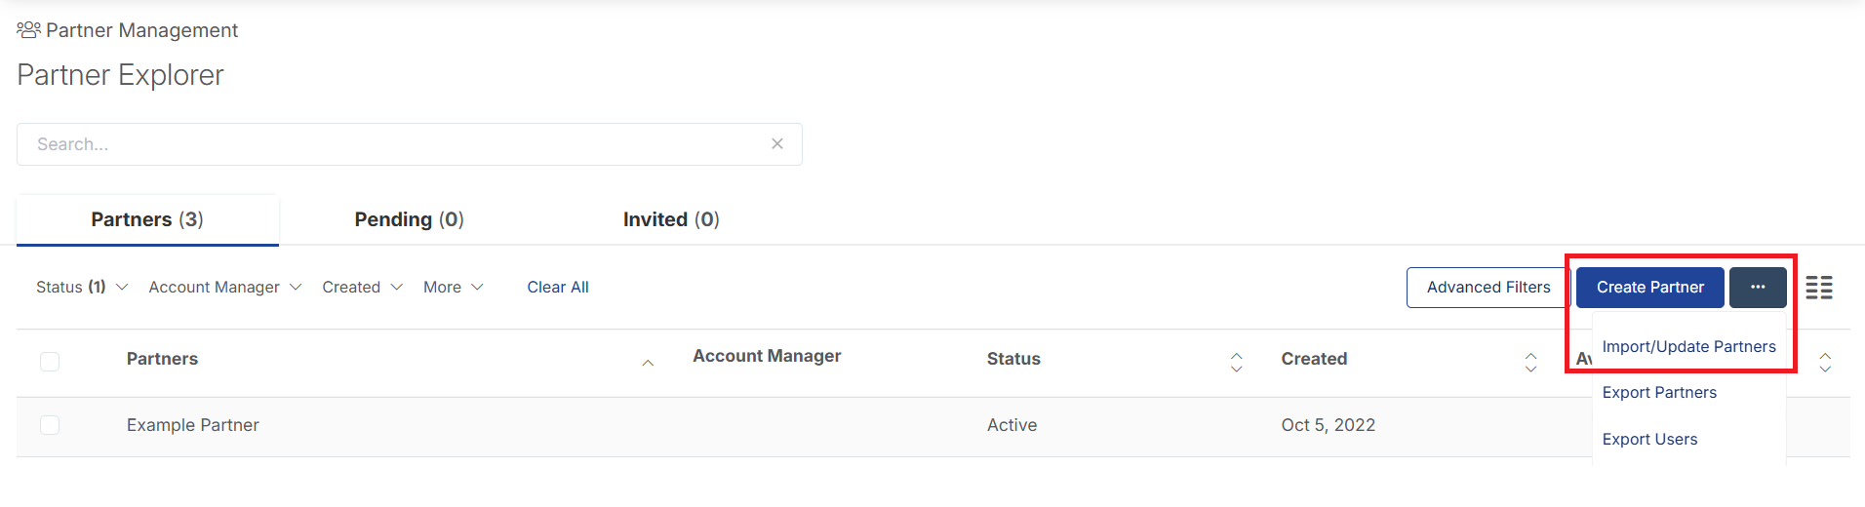Screen dimensions: 1865x507
Task: Select Import/Update Partners menu item
Action: point(1688,347)
